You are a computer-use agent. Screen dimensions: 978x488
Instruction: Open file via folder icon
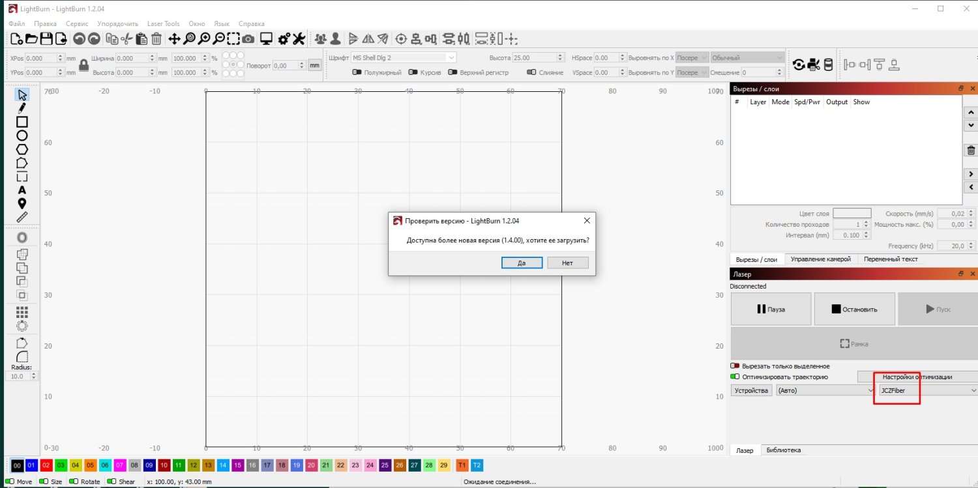(x=31, y=39)
